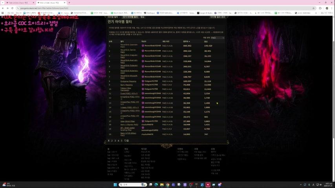335x188 pixels.
Task: Click the next page link in pagination
Action: pos(126,140)
